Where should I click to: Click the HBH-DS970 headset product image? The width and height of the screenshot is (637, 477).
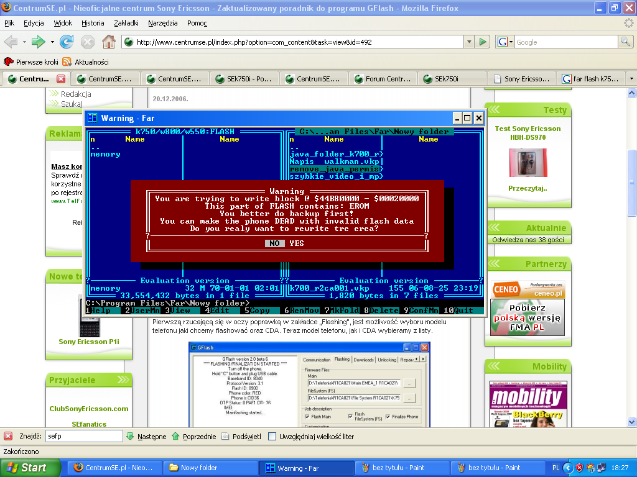point(528,162)
